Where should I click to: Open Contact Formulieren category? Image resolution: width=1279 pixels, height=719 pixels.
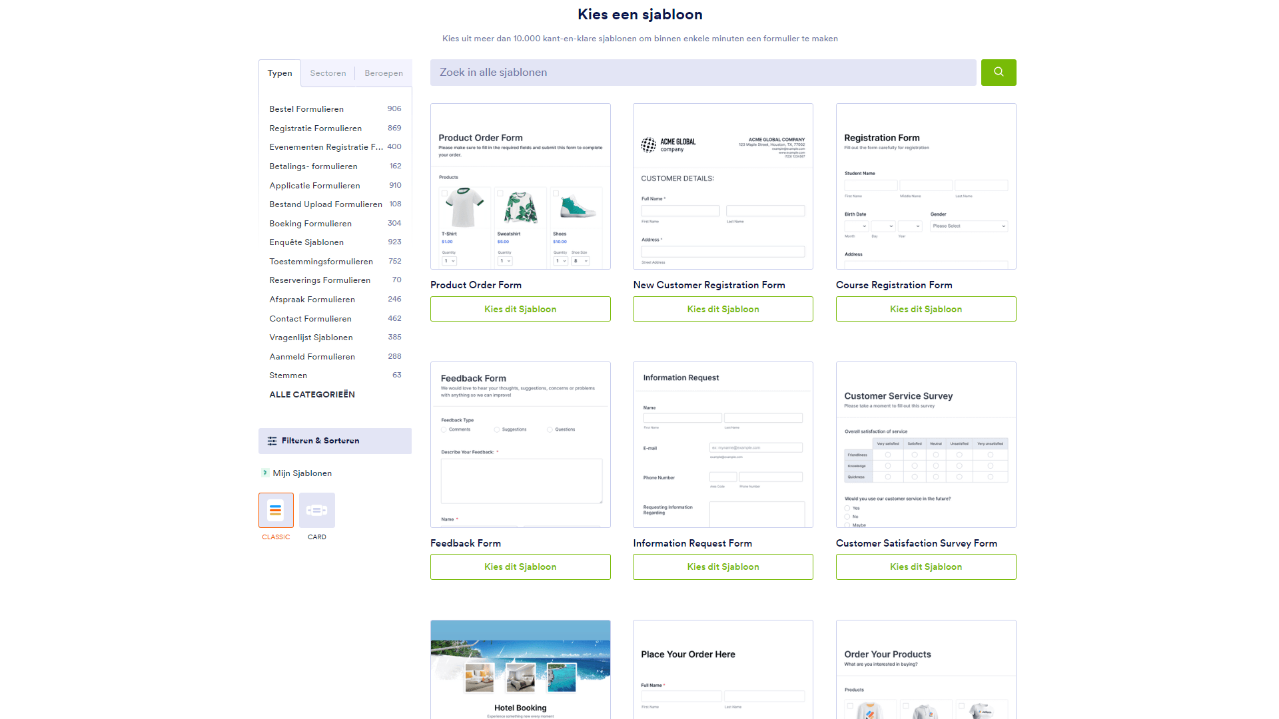click(310, 319)
